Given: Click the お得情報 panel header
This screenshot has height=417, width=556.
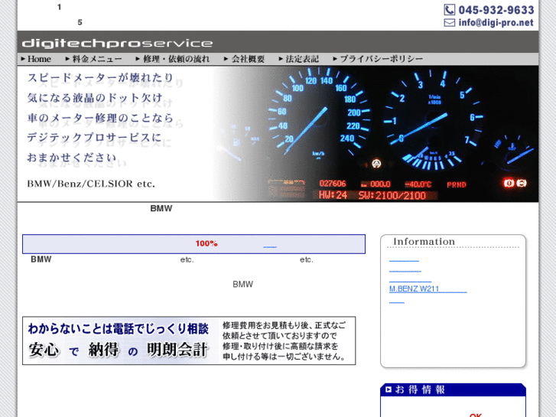Looking at the screenshot, I should click(x=453, y=389).
